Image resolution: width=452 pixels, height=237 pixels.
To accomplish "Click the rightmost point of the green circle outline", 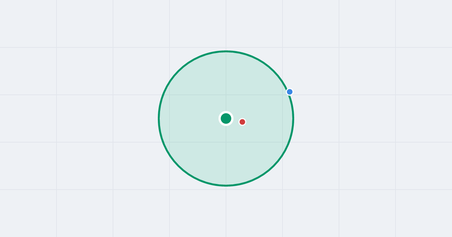I will 293,118.
